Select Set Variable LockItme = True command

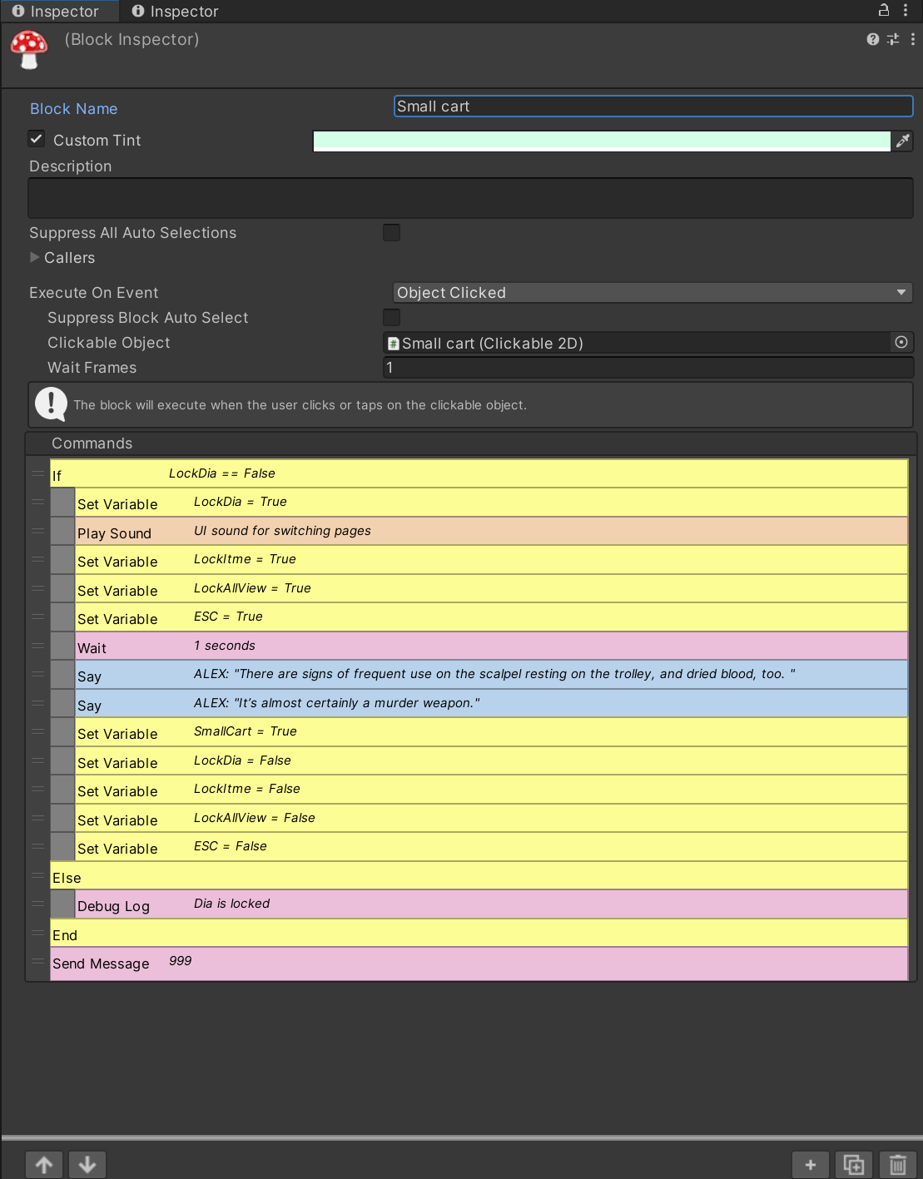491,560
